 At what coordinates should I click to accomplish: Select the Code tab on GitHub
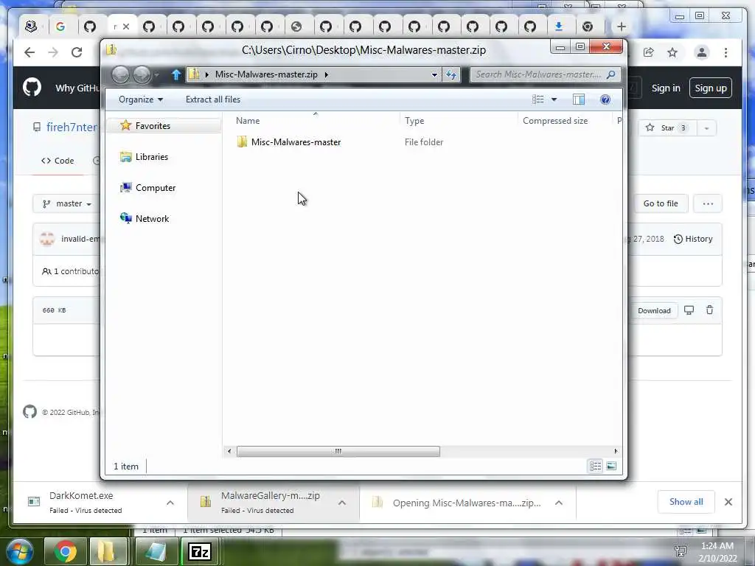(x=58, y=161)
